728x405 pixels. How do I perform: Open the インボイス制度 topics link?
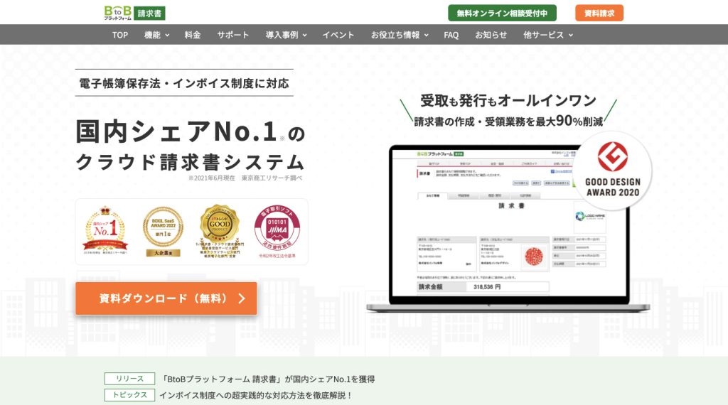click(256, 395)
